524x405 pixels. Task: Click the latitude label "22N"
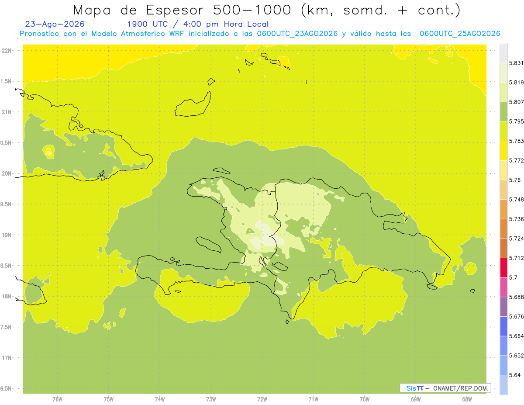[7, 50]
